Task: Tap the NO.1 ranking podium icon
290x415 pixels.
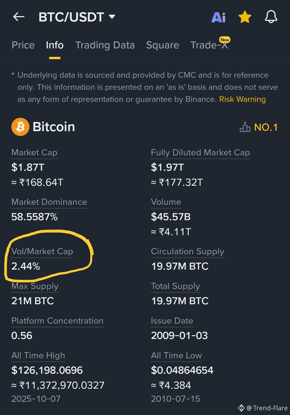Action: point(245,127)
